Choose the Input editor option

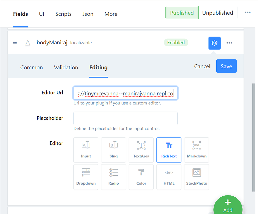[x=86, y=150]
